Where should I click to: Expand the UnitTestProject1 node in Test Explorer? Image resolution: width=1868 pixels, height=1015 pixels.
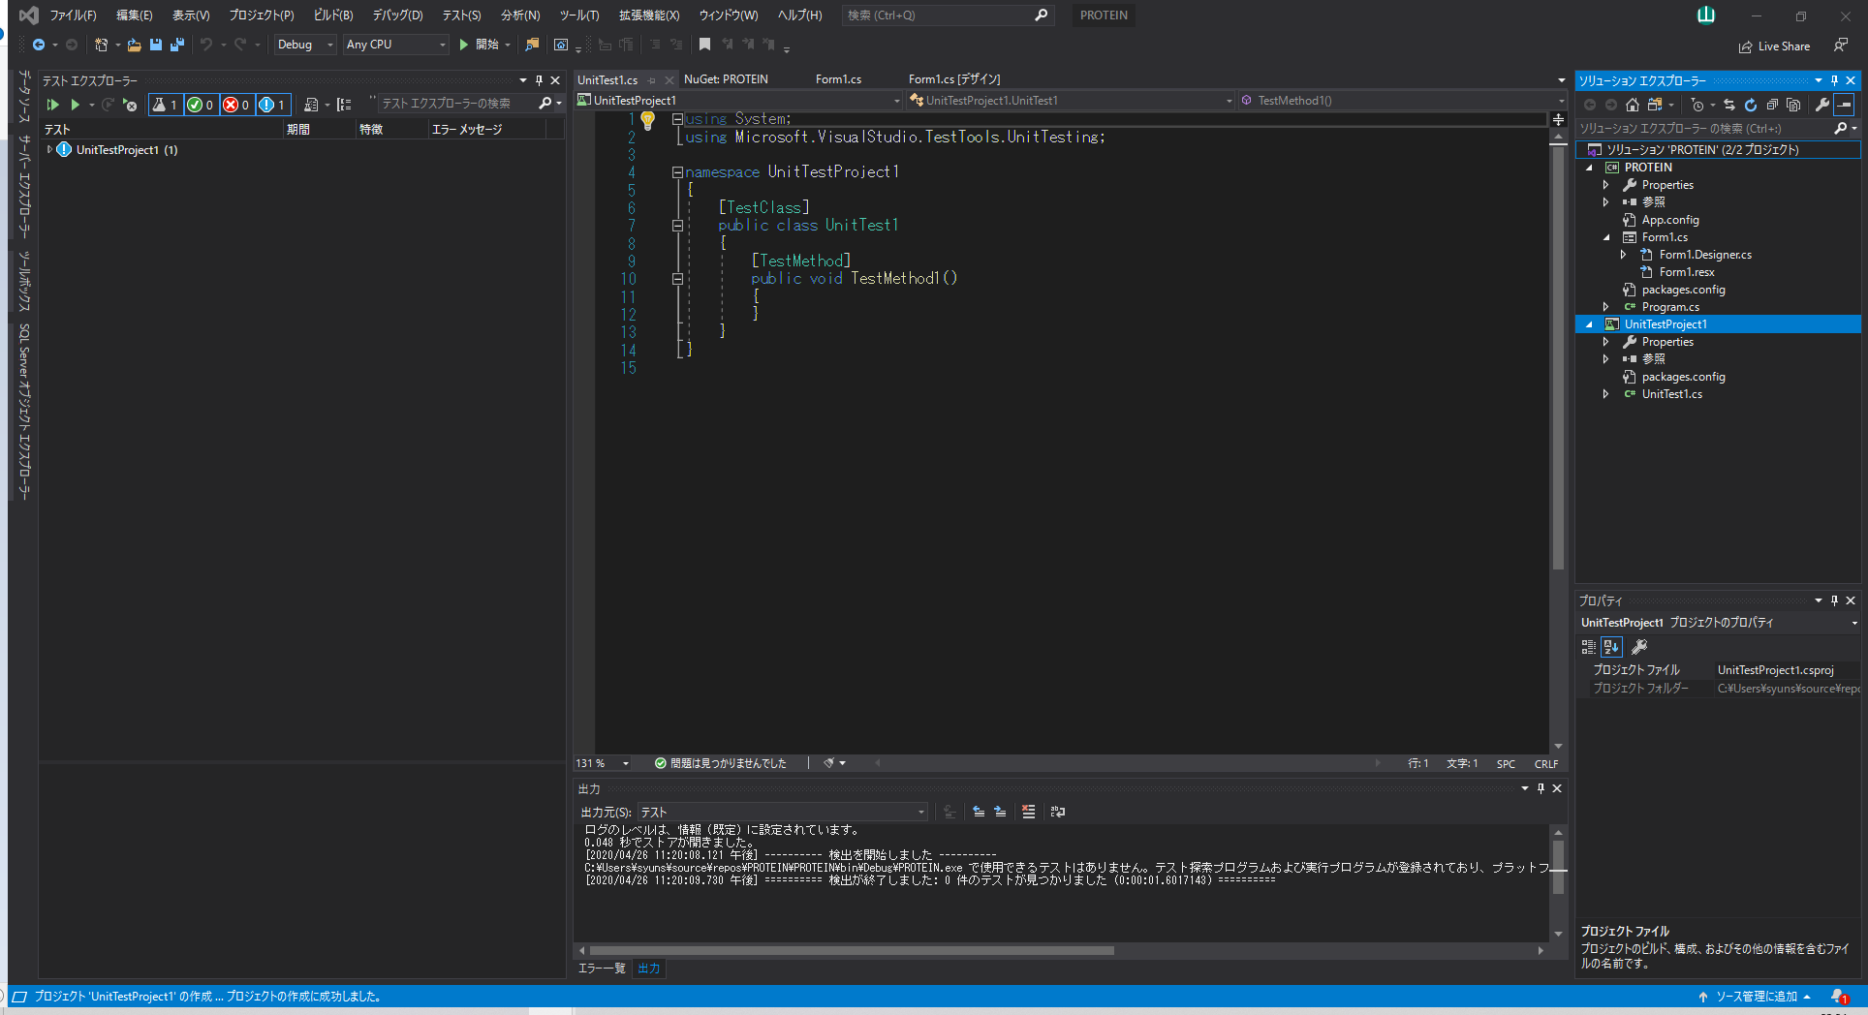pyautogui.click(x=49, y=150)
